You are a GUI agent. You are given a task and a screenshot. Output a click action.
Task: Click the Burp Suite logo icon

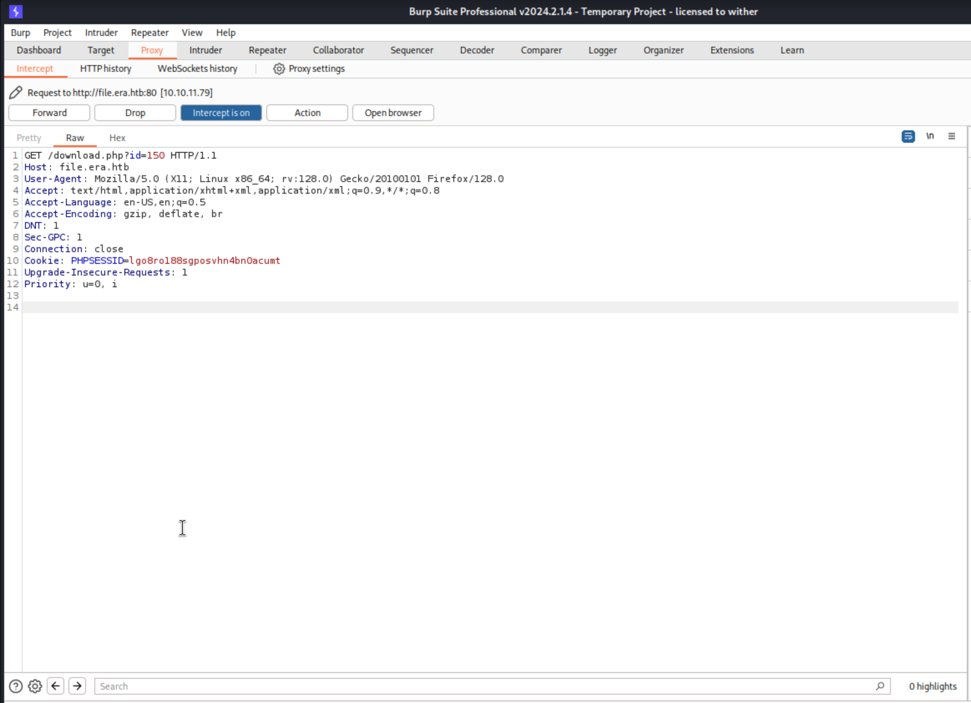(x=16, y=12)
